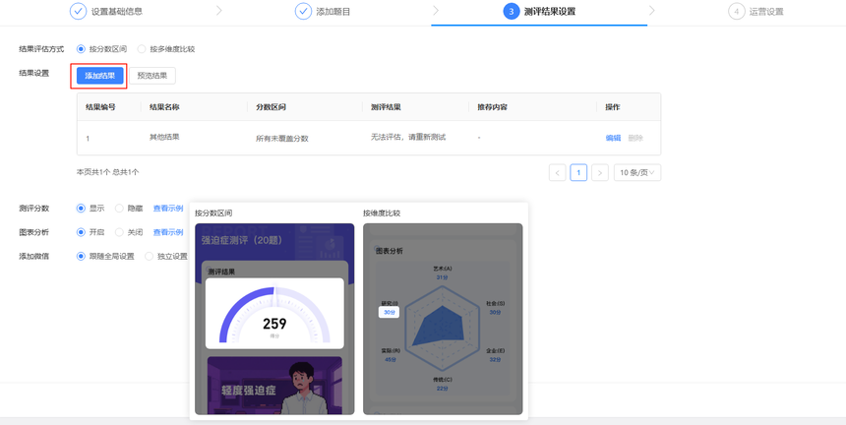846x425 pixels.
Task: Open 查看示例 link for 图表分析
Action: [168, 232]
